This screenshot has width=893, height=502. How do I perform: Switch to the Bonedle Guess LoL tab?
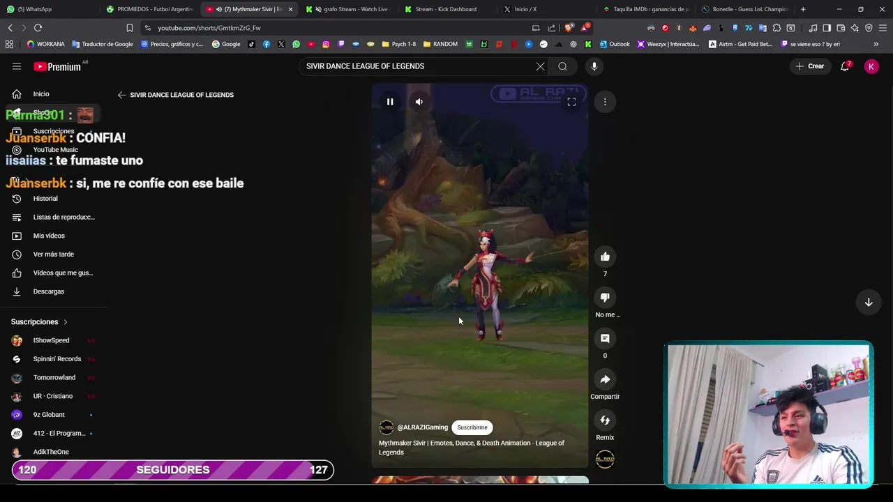(745, 9)
